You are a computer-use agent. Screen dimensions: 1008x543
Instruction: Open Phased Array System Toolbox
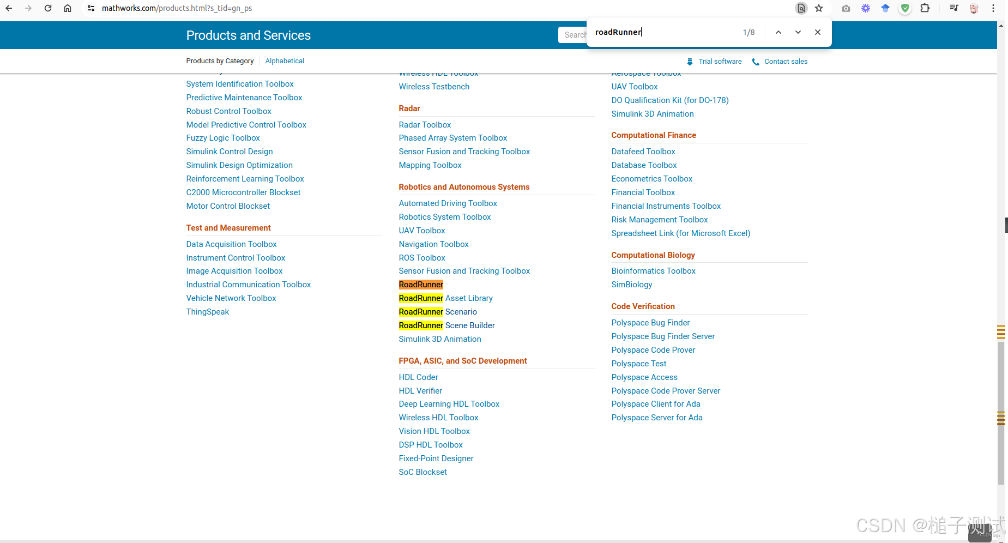click(x=452, y=138)
